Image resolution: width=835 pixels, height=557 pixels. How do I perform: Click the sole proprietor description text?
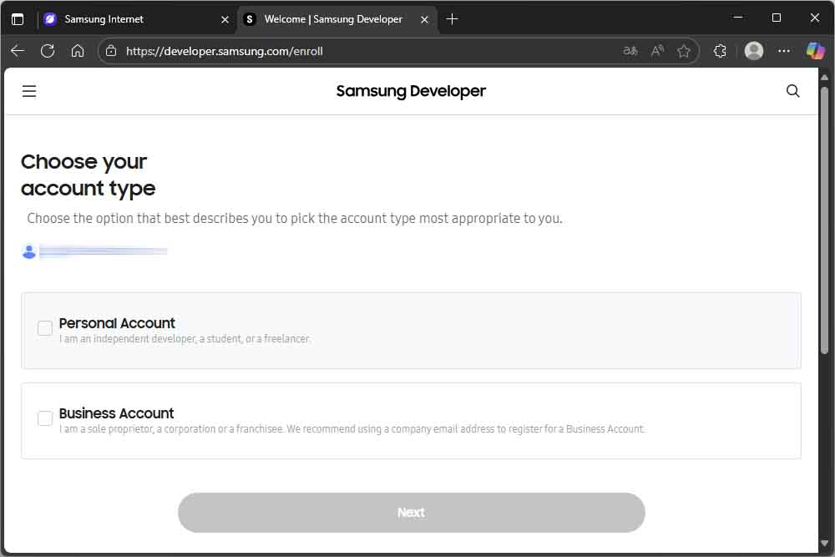(352, 428)
